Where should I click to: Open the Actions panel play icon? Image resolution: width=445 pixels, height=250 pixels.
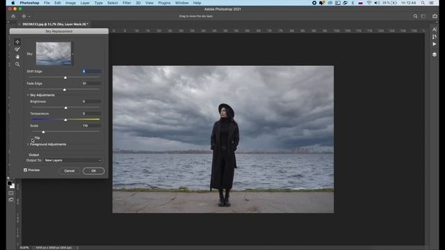tap(435, 44)
